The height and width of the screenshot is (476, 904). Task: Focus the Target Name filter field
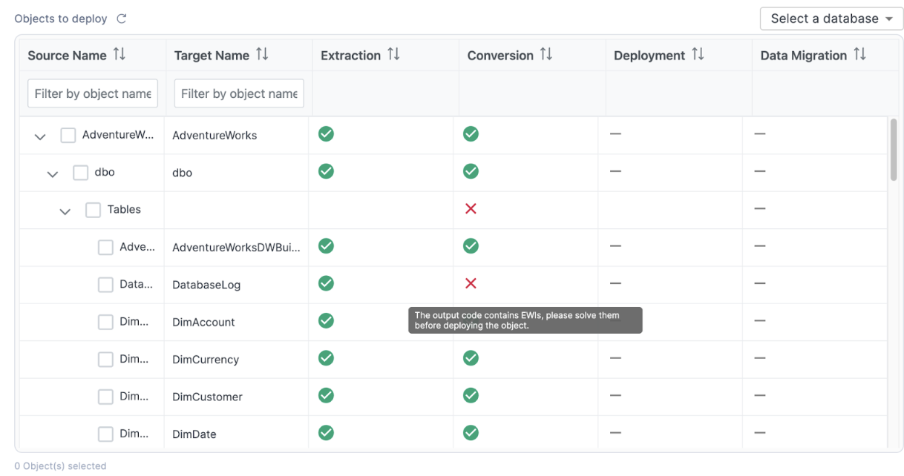click(239, 93)
